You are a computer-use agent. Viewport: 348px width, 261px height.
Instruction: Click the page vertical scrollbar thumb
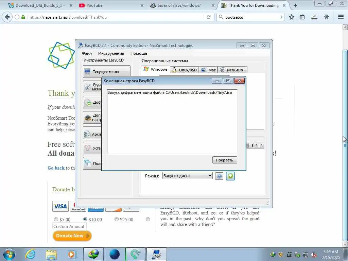(x=345, y=145)
